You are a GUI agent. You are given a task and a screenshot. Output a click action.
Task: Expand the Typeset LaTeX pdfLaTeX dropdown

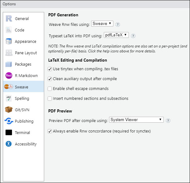(x=116, y=35)
